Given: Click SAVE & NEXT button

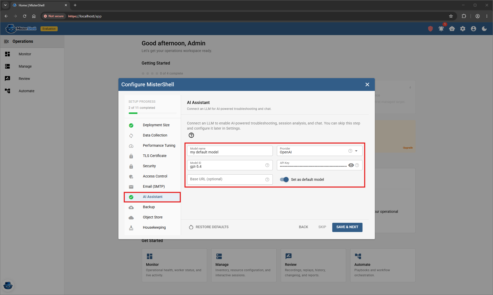Looking at the screenshot, I should [x=347, y=227].
